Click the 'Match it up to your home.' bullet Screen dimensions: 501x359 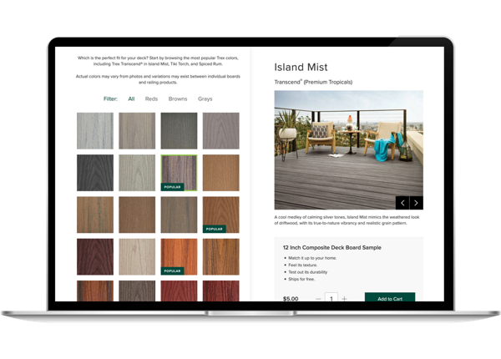point(312,258)
